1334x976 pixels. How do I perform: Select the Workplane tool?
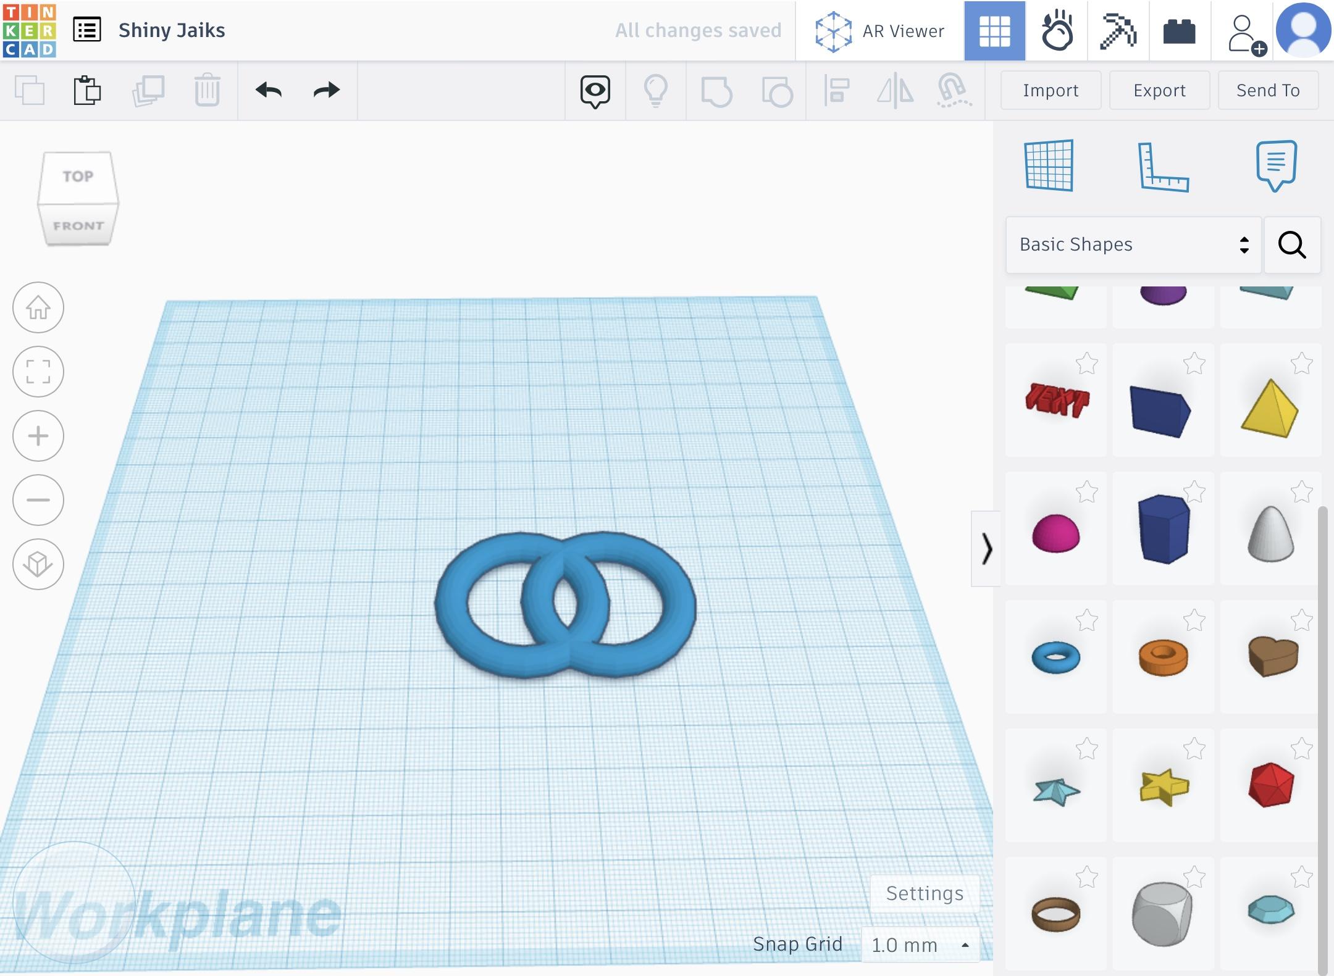(x=1049, y=165)
